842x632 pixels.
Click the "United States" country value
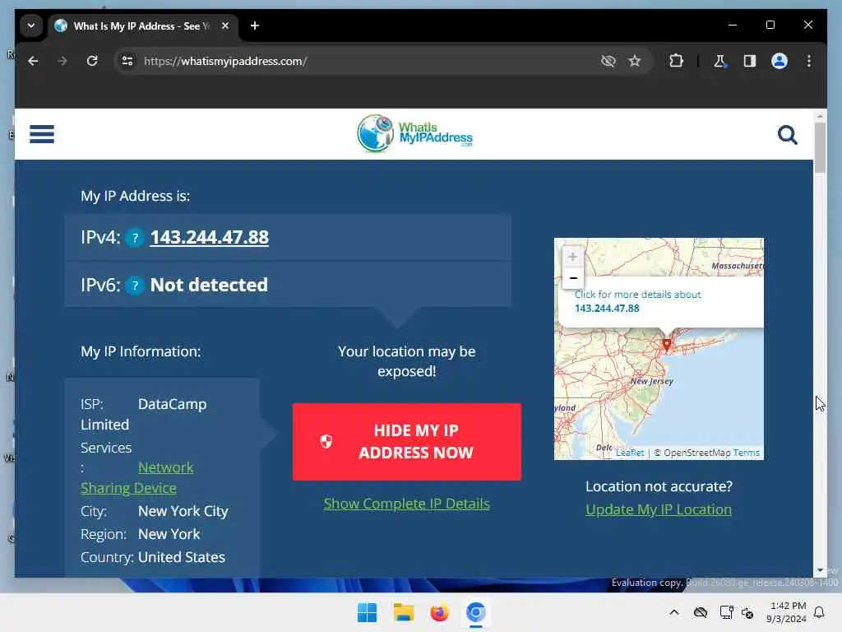(182, 557)
